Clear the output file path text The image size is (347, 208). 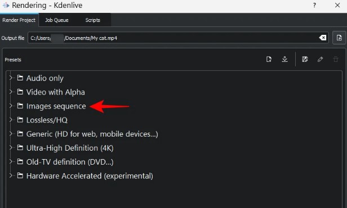[323, 38]
